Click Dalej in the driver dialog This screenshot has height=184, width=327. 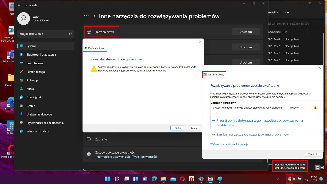click(x=178, y=128)
